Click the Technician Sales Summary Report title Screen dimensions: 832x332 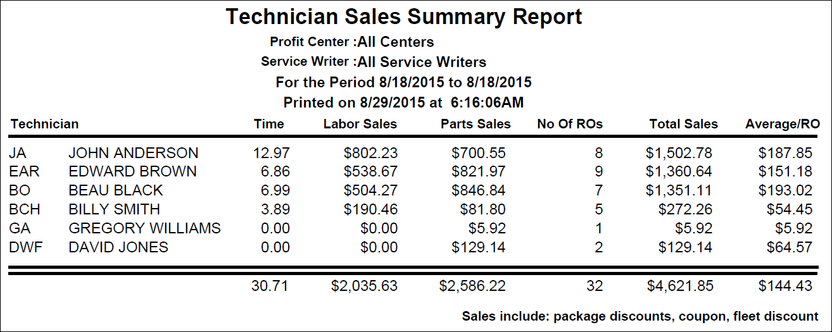point(404,17)
